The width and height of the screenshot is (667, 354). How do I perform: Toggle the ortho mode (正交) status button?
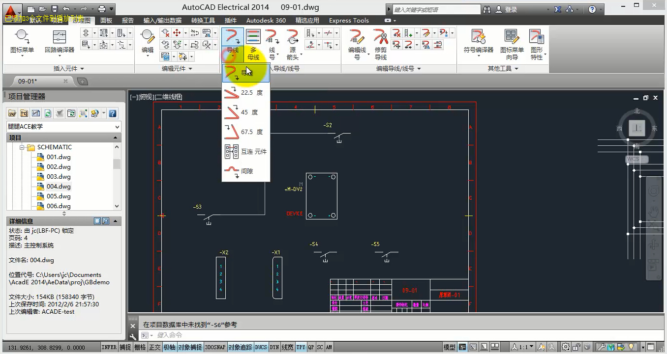point(155,347)
